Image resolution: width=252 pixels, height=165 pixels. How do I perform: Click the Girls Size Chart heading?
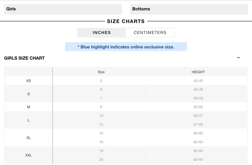tap(24, 58)
